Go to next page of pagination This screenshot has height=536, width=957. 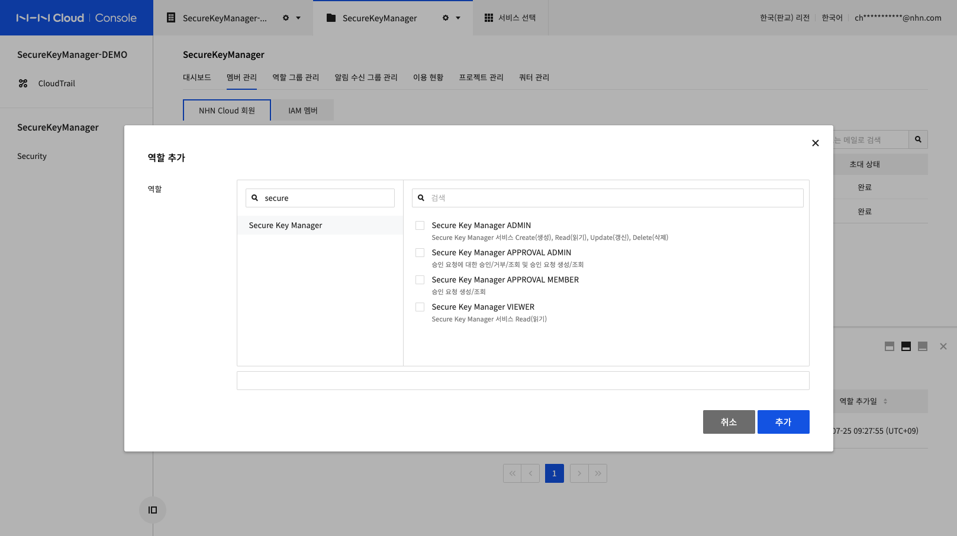[579, 473]
